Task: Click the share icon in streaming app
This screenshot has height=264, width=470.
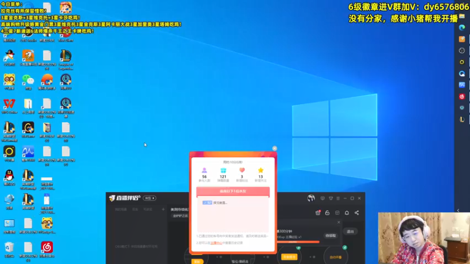Action: pyautogui.click(x=357, y=213)
